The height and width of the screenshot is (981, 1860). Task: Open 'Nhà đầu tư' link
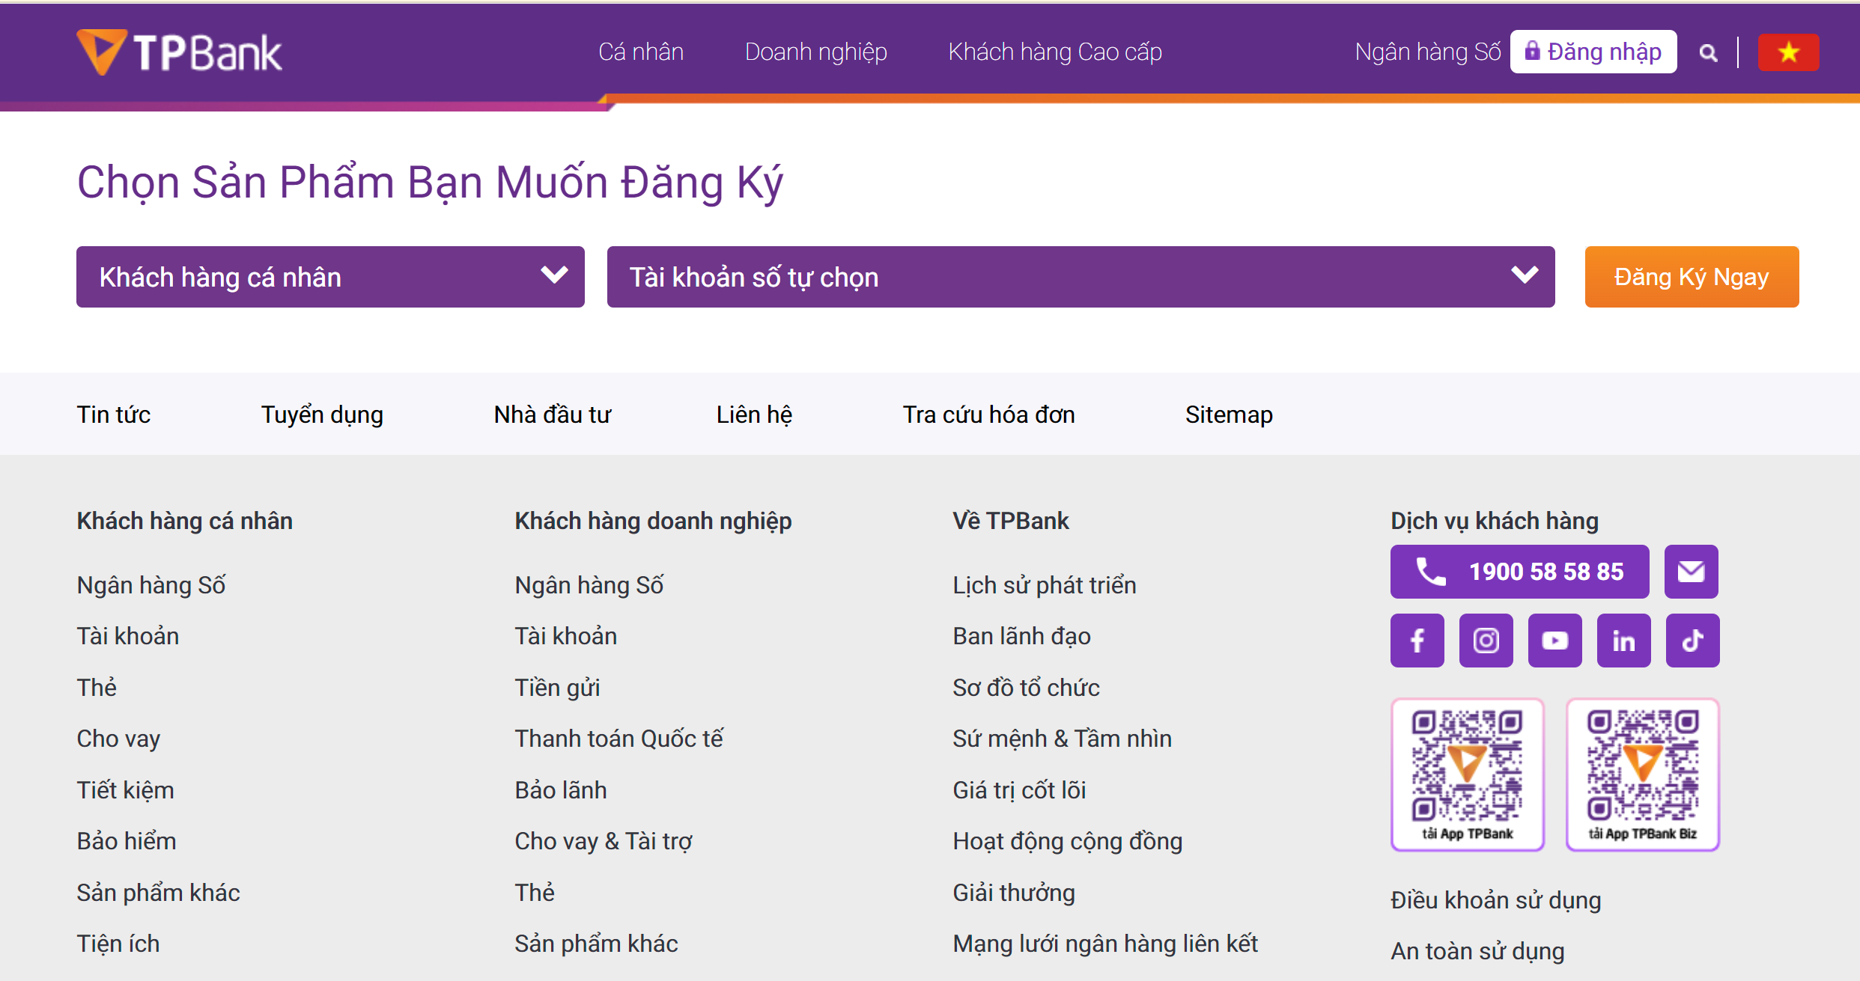553,415
